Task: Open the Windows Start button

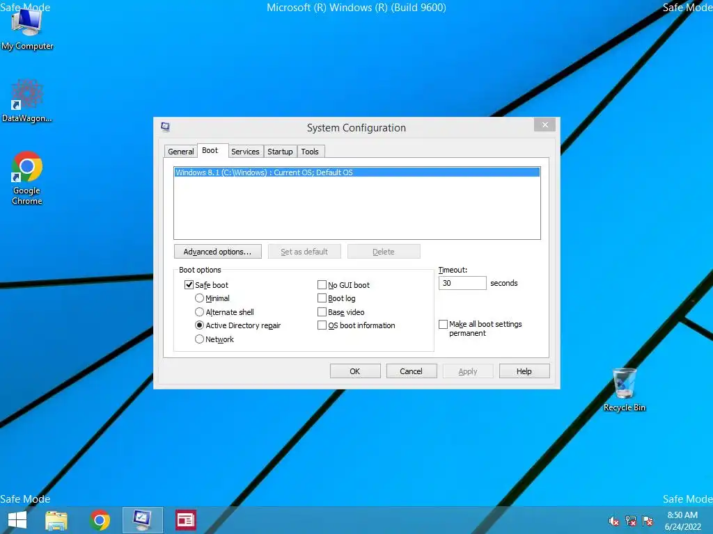Action: pos(17,520)
